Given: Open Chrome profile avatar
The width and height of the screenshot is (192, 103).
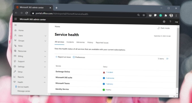Looking at the screenshot, I should pyautogui.click(x=171, y=16).
